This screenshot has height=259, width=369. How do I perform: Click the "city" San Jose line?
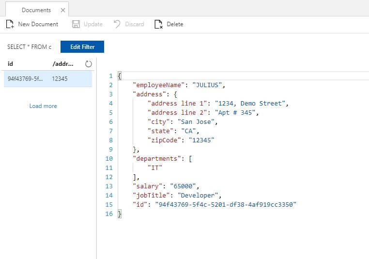pyautogui.click(x=182, y=122)
